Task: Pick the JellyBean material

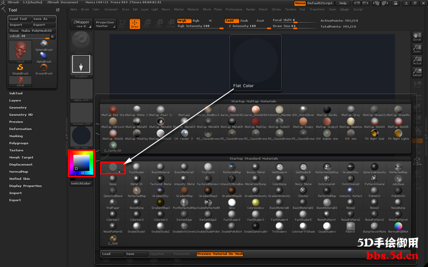Action: pos(398,180)
